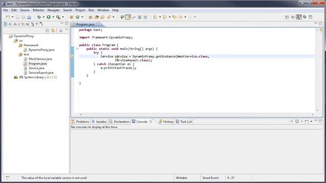Click the Display Selected Console icon
This screenshot has width=326, height=183.
coord(297,121)
